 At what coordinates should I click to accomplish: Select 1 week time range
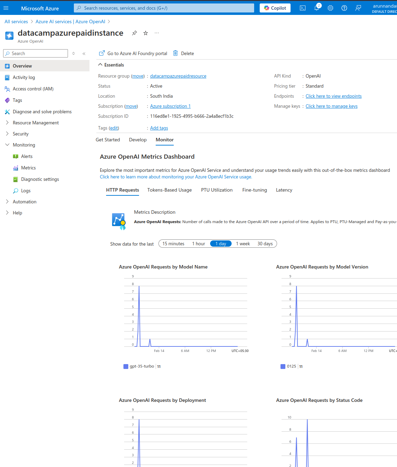click(243, 244)
